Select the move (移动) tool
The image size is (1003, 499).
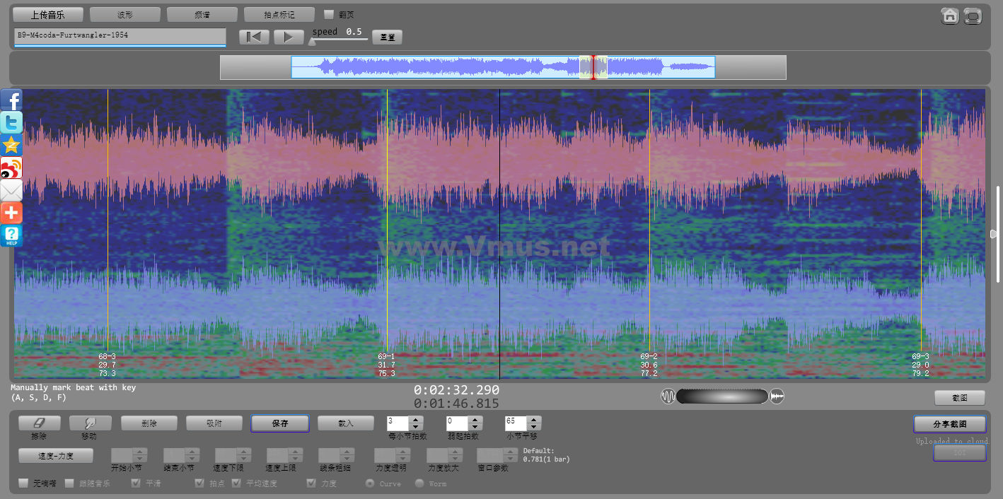tap(91, 423)
